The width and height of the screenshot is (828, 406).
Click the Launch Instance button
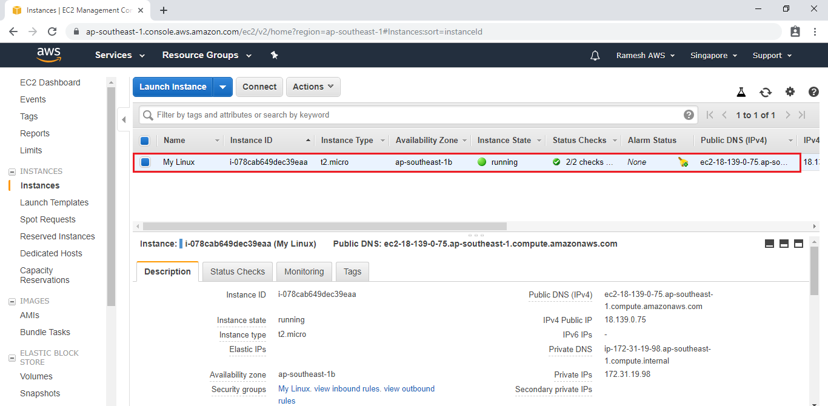pos(173,87)
